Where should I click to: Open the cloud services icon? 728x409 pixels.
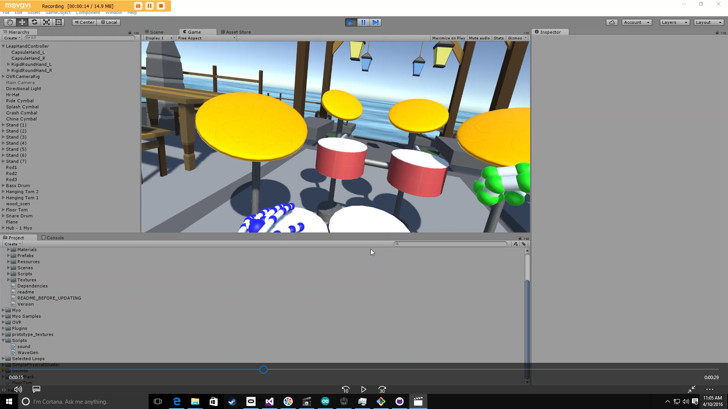click(612, 22)
